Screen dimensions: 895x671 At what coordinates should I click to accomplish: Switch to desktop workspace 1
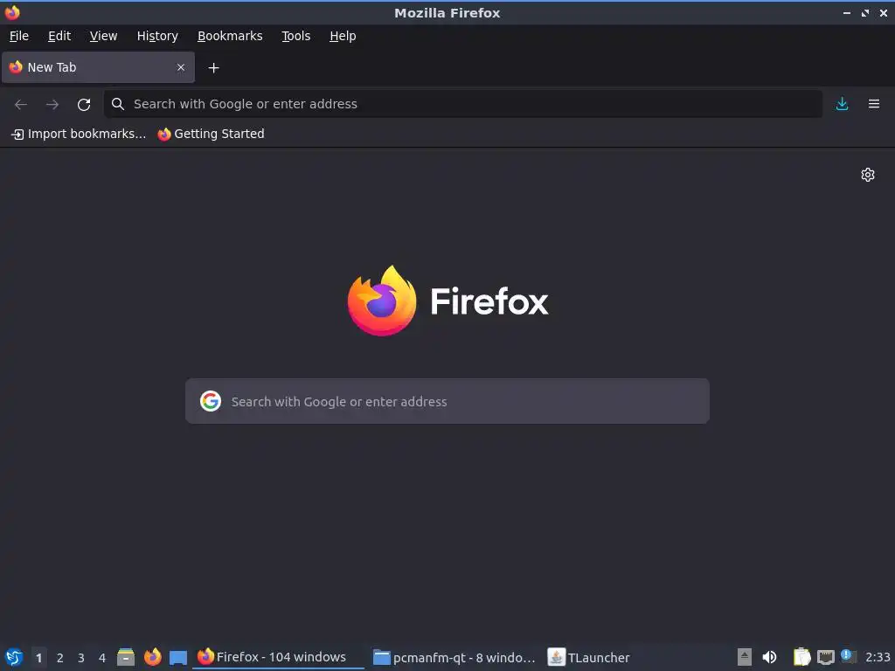(38, 658)
